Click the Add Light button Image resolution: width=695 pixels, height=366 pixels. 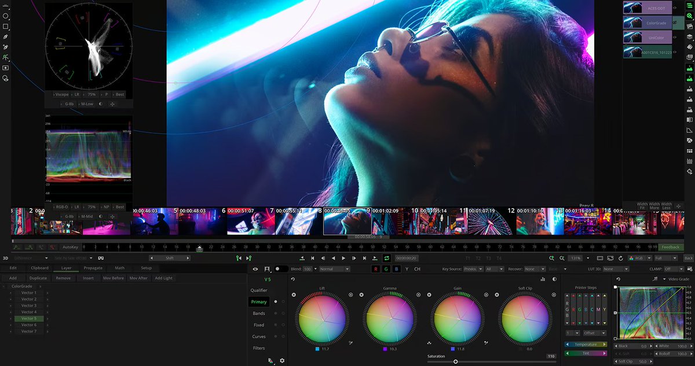163,278
